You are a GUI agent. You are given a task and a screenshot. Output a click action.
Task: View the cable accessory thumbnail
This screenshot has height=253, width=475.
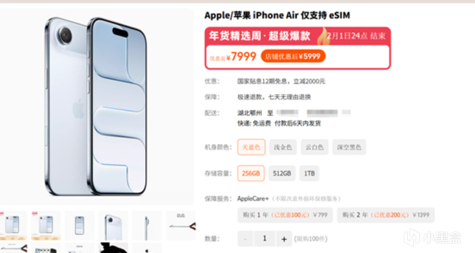coord(181,225)
